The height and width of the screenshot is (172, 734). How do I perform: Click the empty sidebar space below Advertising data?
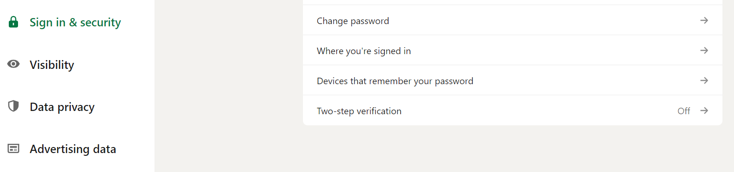[x=77, y=166]
